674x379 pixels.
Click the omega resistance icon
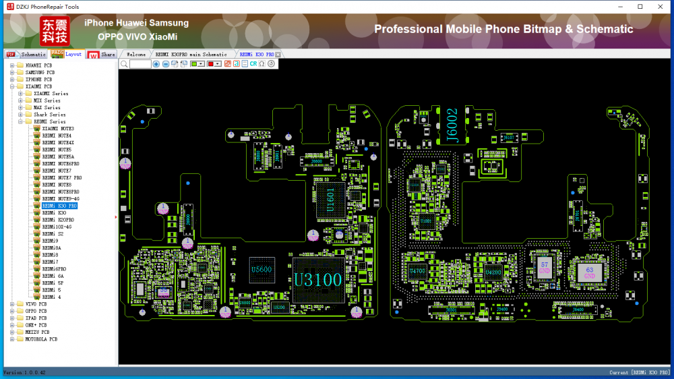tap(262, 64)
